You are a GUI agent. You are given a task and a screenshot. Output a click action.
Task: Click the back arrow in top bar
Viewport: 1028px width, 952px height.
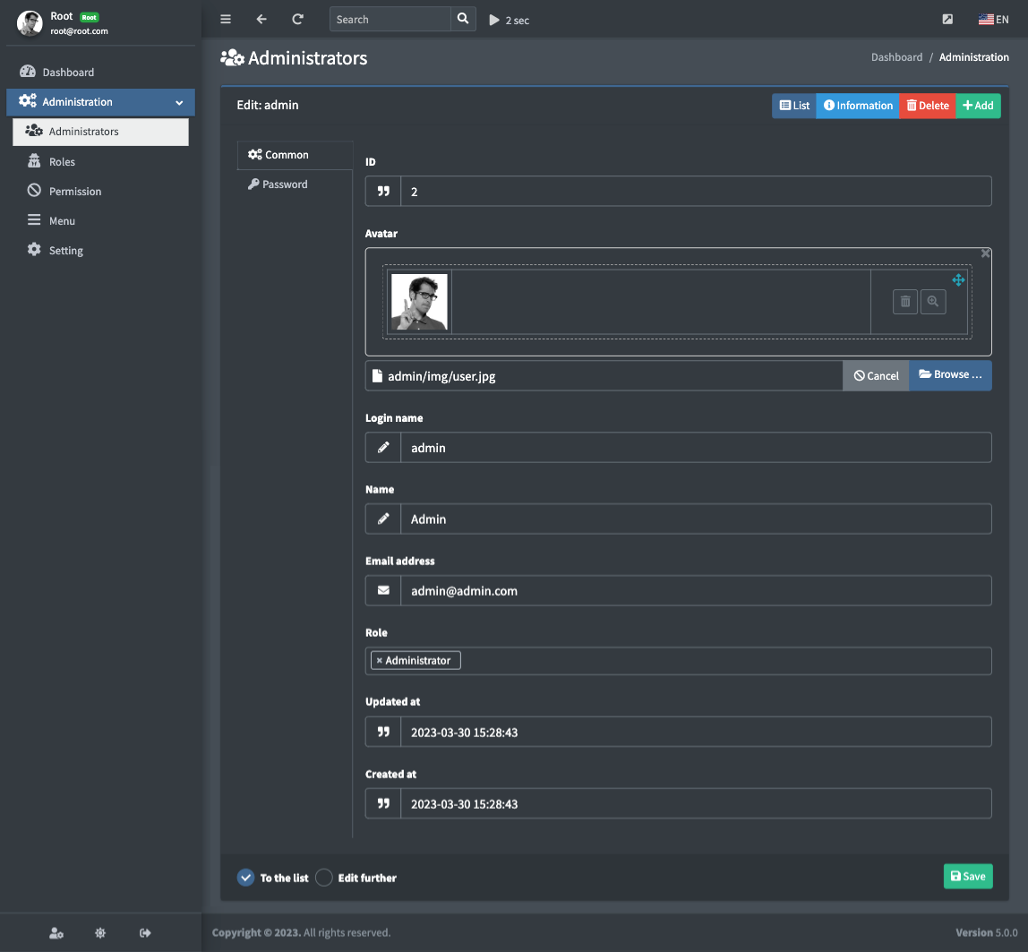click(x=261, y=19)
